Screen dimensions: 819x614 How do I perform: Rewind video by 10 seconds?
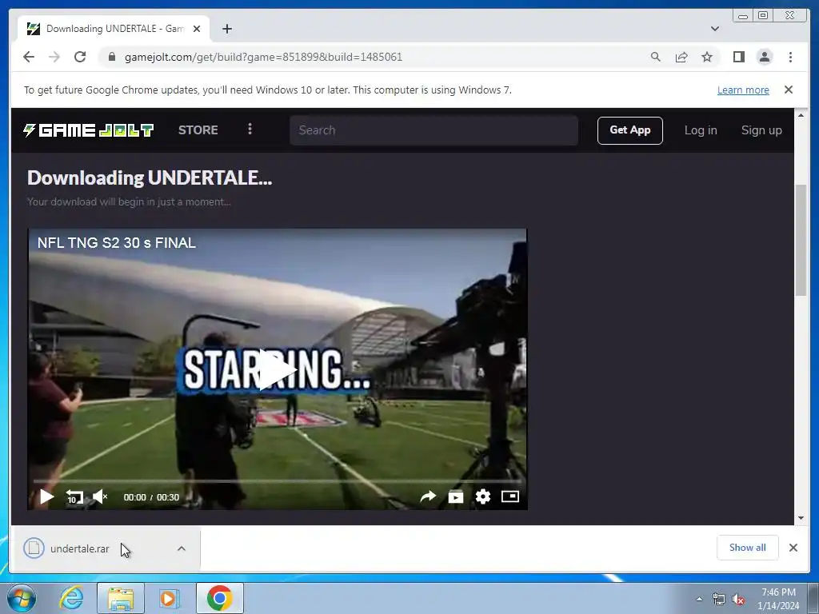(74, 496)
